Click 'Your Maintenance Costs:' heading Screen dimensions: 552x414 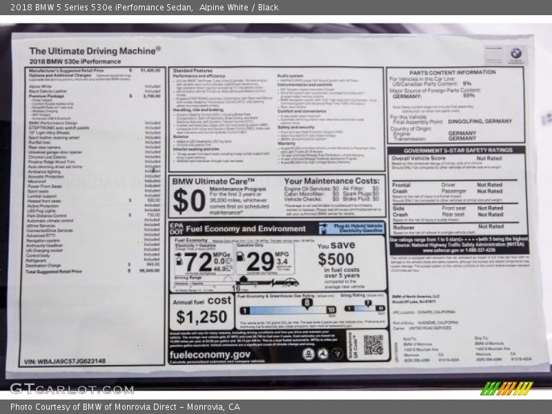tap(332, 181)
